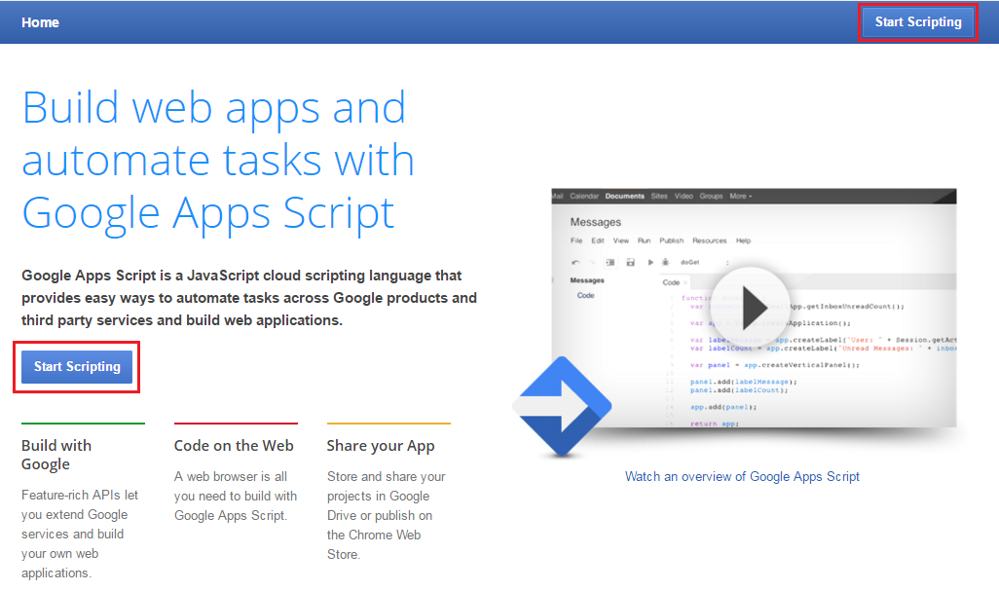Viewport: 999px width, 591px height.
Task: Open the overview link for Google Apps Script
Action: pyautogui.click(x=742, y=476)
